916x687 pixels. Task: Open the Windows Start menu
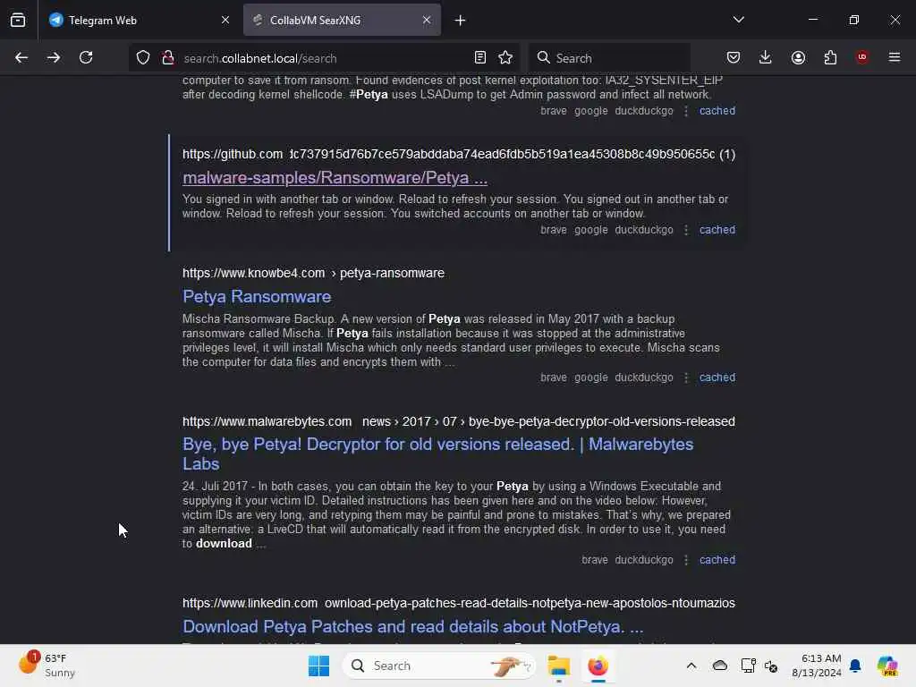pos(319,666)
